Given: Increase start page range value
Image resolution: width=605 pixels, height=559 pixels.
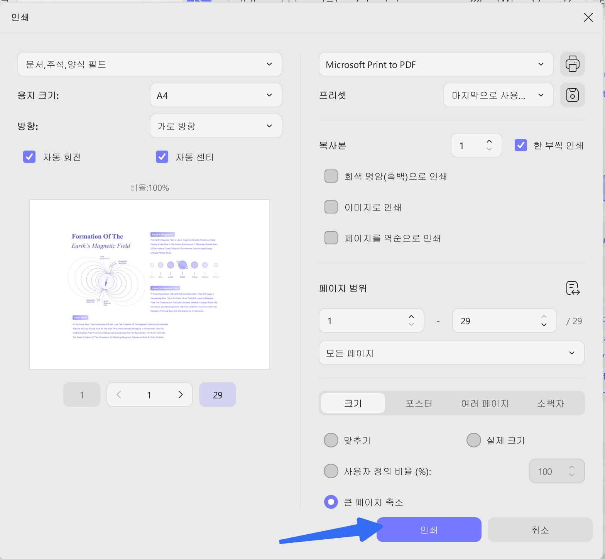Looking at the screenshot, I should [411, 317].
